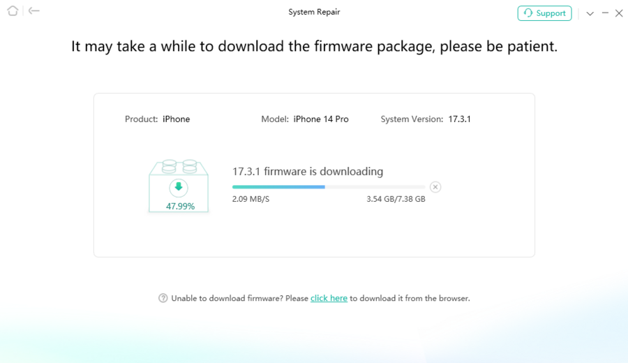
Task: Select the System Version 17.3.1 text
Action: [459, 119]
